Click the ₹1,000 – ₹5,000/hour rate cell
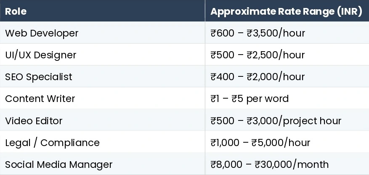This screenshot has height=175, width=369. tap(260, 143)
